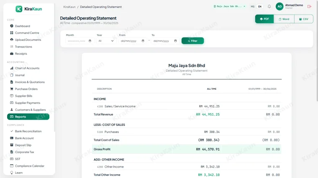Open the Maju Jaya Sdn Bhd company selector
The width and height of the screenshot is (318, 178).
[x=229, y=7]
